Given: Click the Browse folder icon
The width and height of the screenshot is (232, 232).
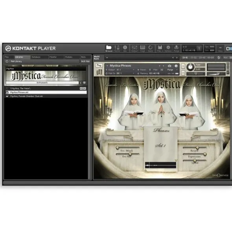Looking at the screenshot, I should coord(109,48).
